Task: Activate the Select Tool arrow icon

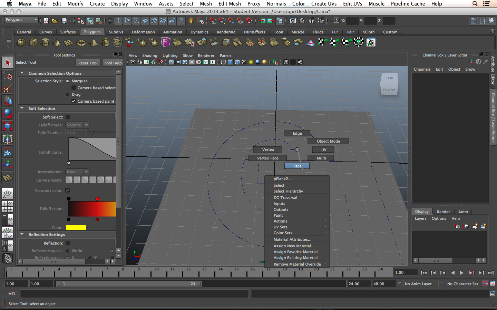Action: point(8,63)
